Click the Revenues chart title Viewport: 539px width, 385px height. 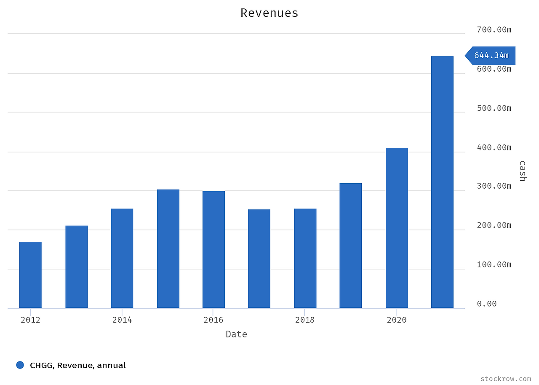point(269,13)
